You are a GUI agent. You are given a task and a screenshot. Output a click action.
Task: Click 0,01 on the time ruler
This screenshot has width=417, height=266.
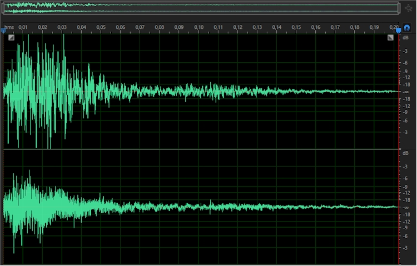23,27
